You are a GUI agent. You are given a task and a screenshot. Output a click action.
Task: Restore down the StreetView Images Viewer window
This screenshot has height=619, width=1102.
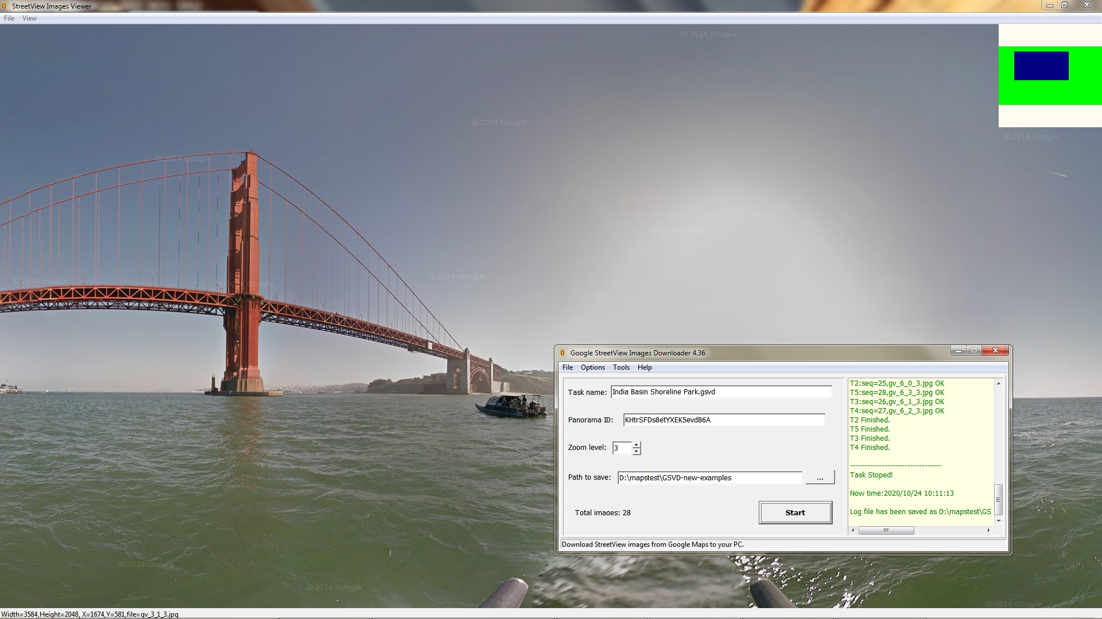pyautogui.click(x=1064, y=5)
